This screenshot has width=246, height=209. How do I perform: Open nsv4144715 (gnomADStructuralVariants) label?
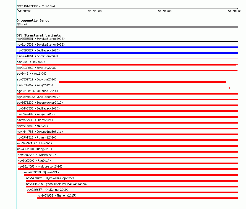point(57,184)
